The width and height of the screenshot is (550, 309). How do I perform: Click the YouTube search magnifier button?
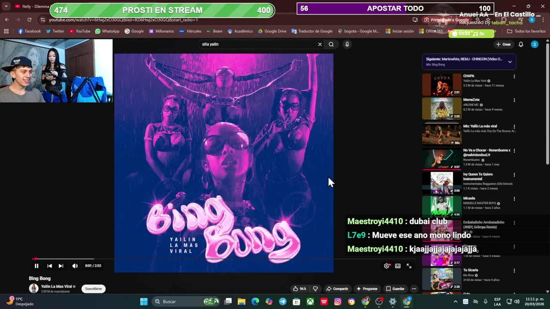pyautogui.click(x=331, y=44)
